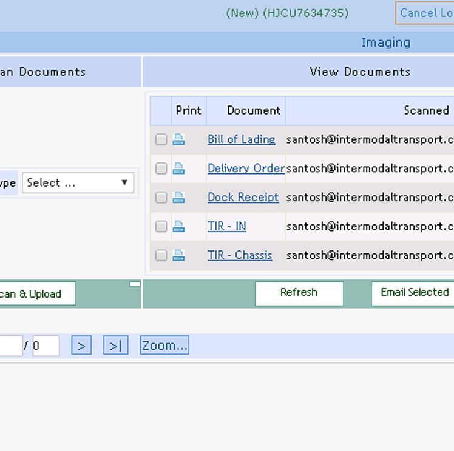Enable the Delivery Order checkbox
Viewport: 454px width, 451px height.
click(x=161, y=169)
